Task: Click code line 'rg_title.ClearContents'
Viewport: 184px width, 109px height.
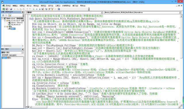Action: [48, 67]
